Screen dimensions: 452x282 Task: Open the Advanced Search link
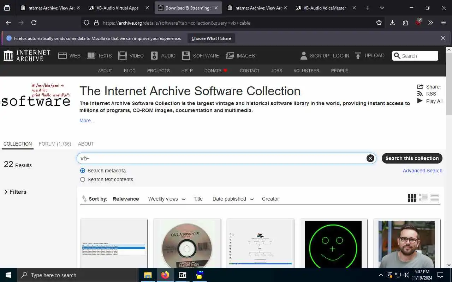pos(422,171)
